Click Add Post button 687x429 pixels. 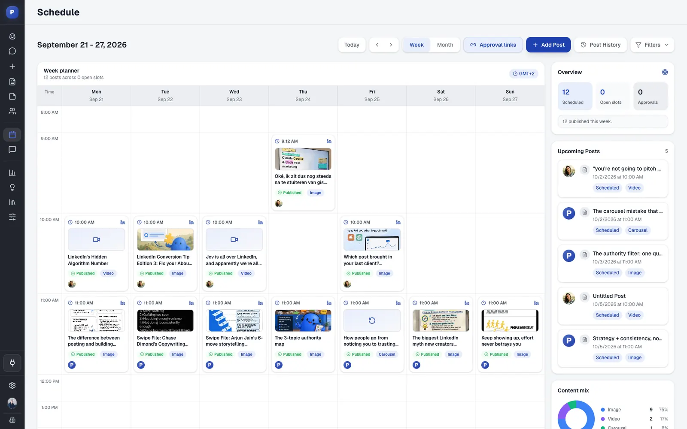tap(548, 45)
